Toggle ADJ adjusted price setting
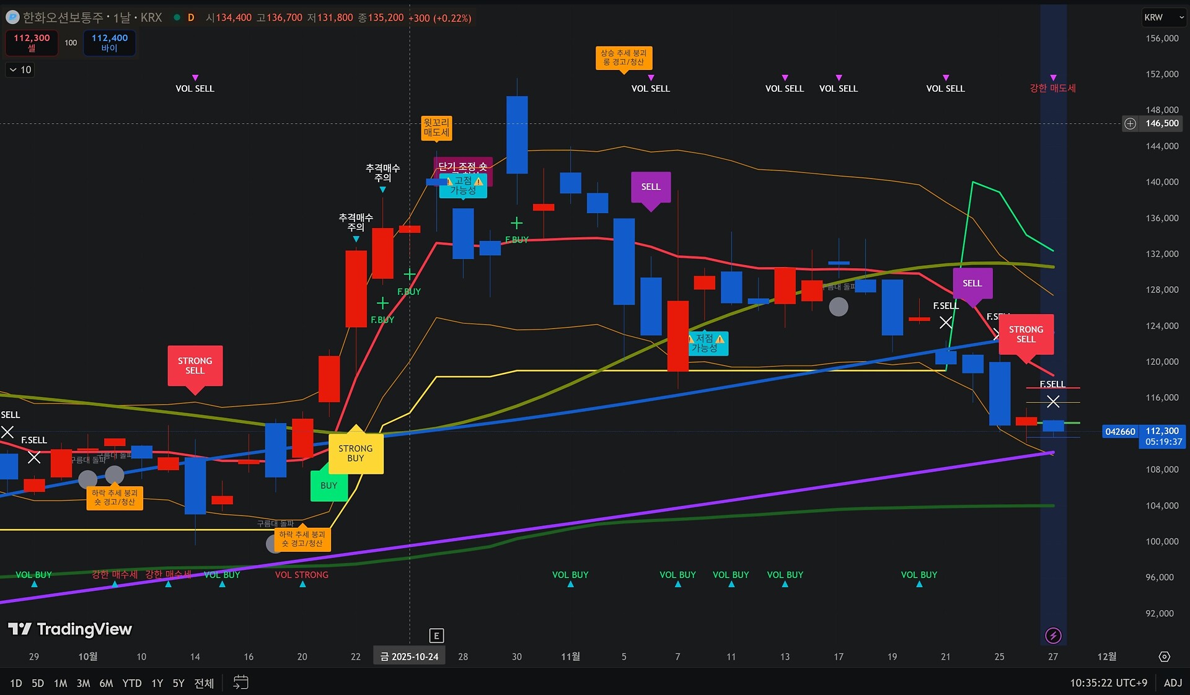This screenshot has width=1190, height=695. tap(1173, 683)
